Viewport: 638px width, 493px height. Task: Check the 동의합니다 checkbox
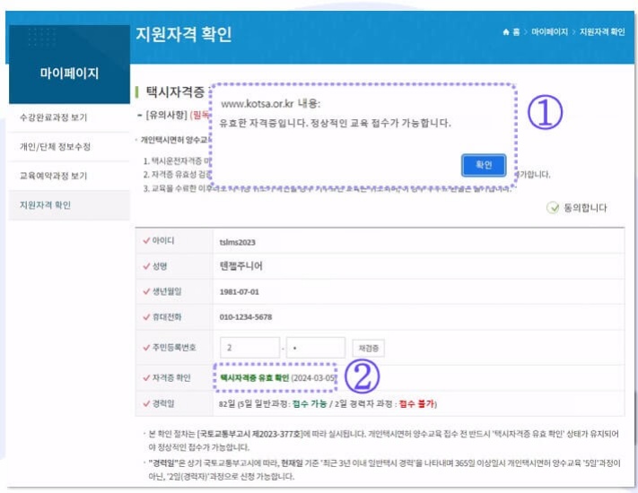(x=553, y=208)
